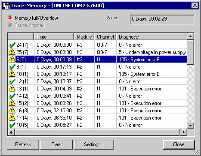Click the green checkmark icon for entry 24 (7)

(x=12, y=45)
